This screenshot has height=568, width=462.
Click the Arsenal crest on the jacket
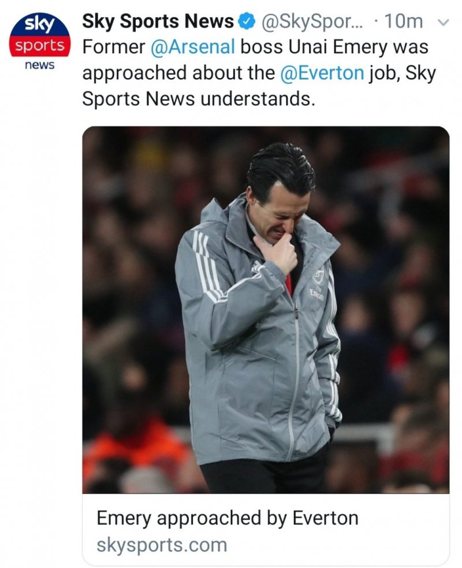(x=318, y=276)
